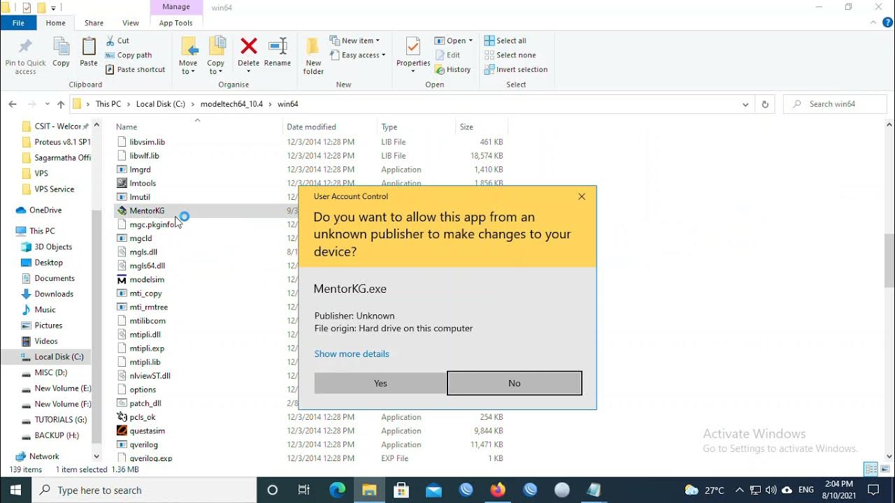The image size is (895, 503).
Task: Click the Manage contextual tab
Action: [x=176, y=7]
